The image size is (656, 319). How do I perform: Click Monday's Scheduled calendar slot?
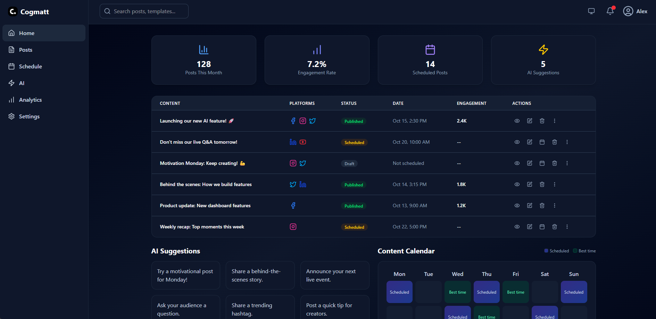click(x=399, y=292)
